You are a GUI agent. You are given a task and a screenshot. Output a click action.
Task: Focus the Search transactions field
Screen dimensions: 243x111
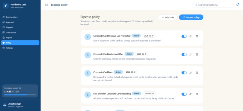pos(213,5)
